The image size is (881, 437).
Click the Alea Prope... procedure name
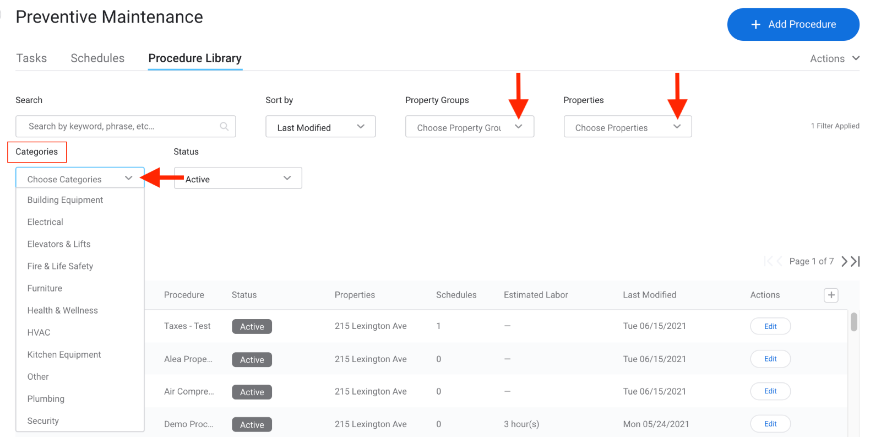(188, 359)
